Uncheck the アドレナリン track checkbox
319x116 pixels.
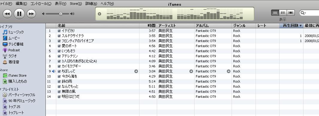59,56
